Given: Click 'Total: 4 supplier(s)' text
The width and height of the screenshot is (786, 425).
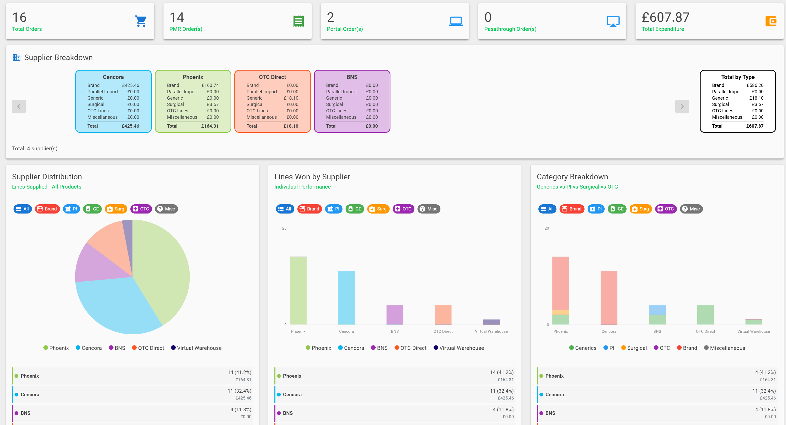Looking at the screenshot, I should point(35,149).
